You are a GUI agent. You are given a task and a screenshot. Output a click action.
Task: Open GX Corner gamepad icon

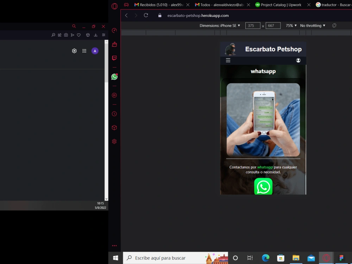pyautogui.click(x=126, y=5)
